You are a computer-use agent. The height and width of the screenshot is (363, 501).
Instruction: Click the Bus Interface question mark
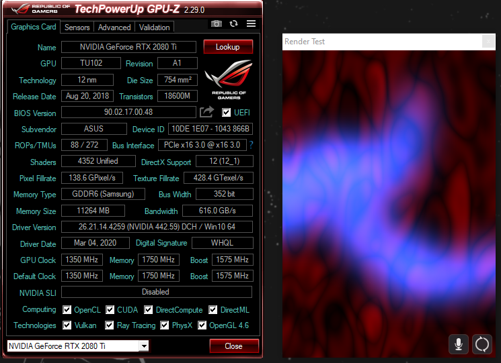pos(251,145)
